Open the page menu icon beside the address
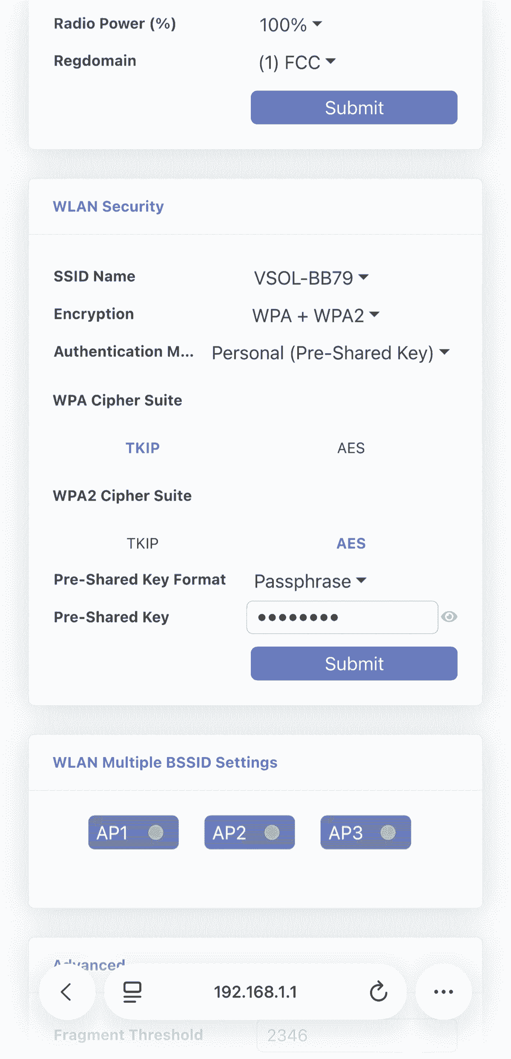This screenshot has width=511, height=1059. 132,992
